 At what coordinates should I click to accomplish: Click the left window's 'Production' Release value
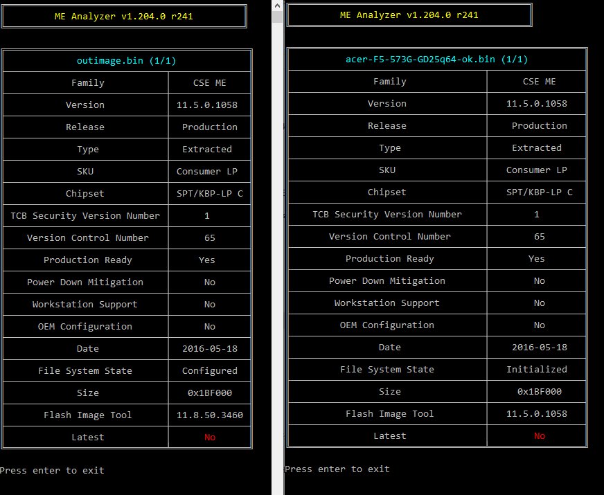pos(210,127)
